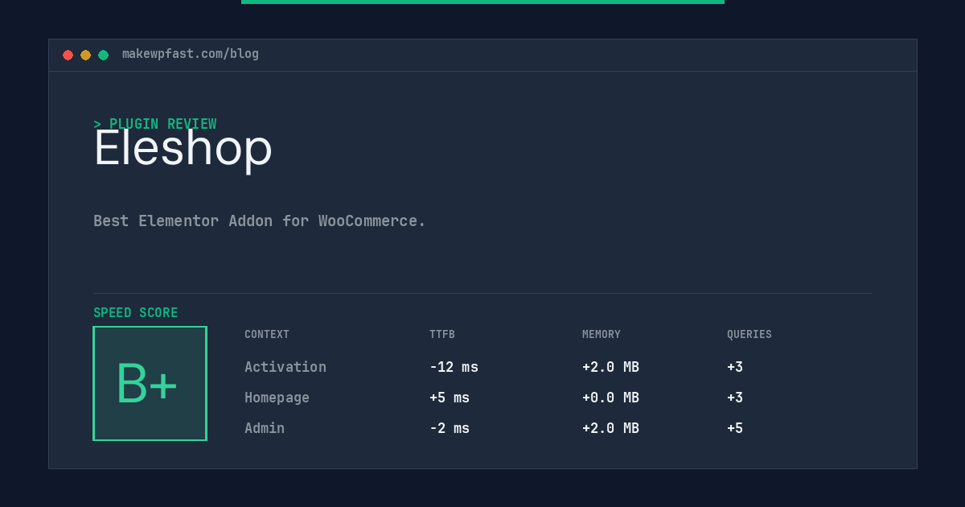Viewport: 965px width, 507px height.
Task: Click the green window dot
Action: pyautogui.click(x=103, y=55)
